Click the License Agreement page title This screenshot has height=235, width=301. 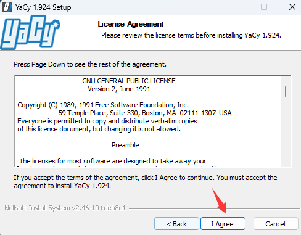(131, 24)
